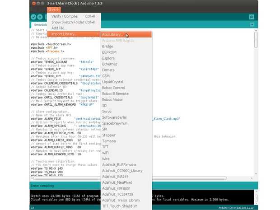The height and width of the screenshot is (210, 280).
Task: Click the 'Done compiling.' status message
Action: coord(42,186)
